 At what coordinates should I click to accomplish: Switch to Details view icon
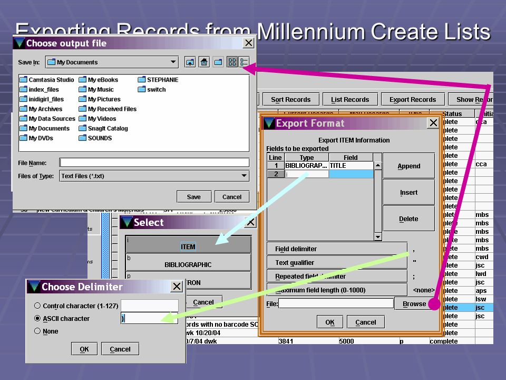(244, 62)
